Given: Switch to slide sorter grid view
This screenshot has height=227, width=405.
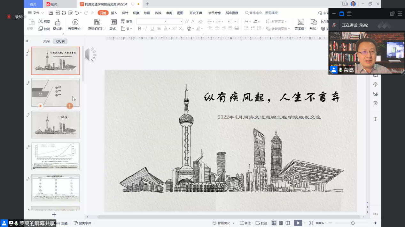Looking at the screenshot, I should 281,223.
